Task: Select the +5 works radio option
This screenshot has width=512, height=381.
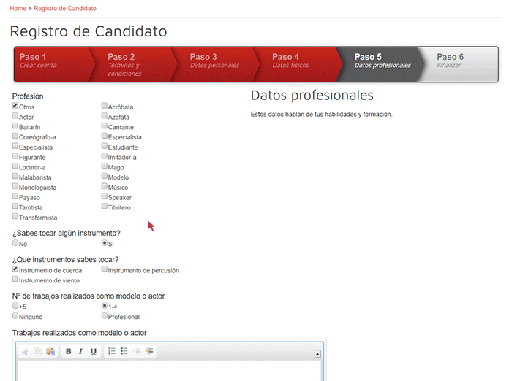Action: tap(15, 306)
